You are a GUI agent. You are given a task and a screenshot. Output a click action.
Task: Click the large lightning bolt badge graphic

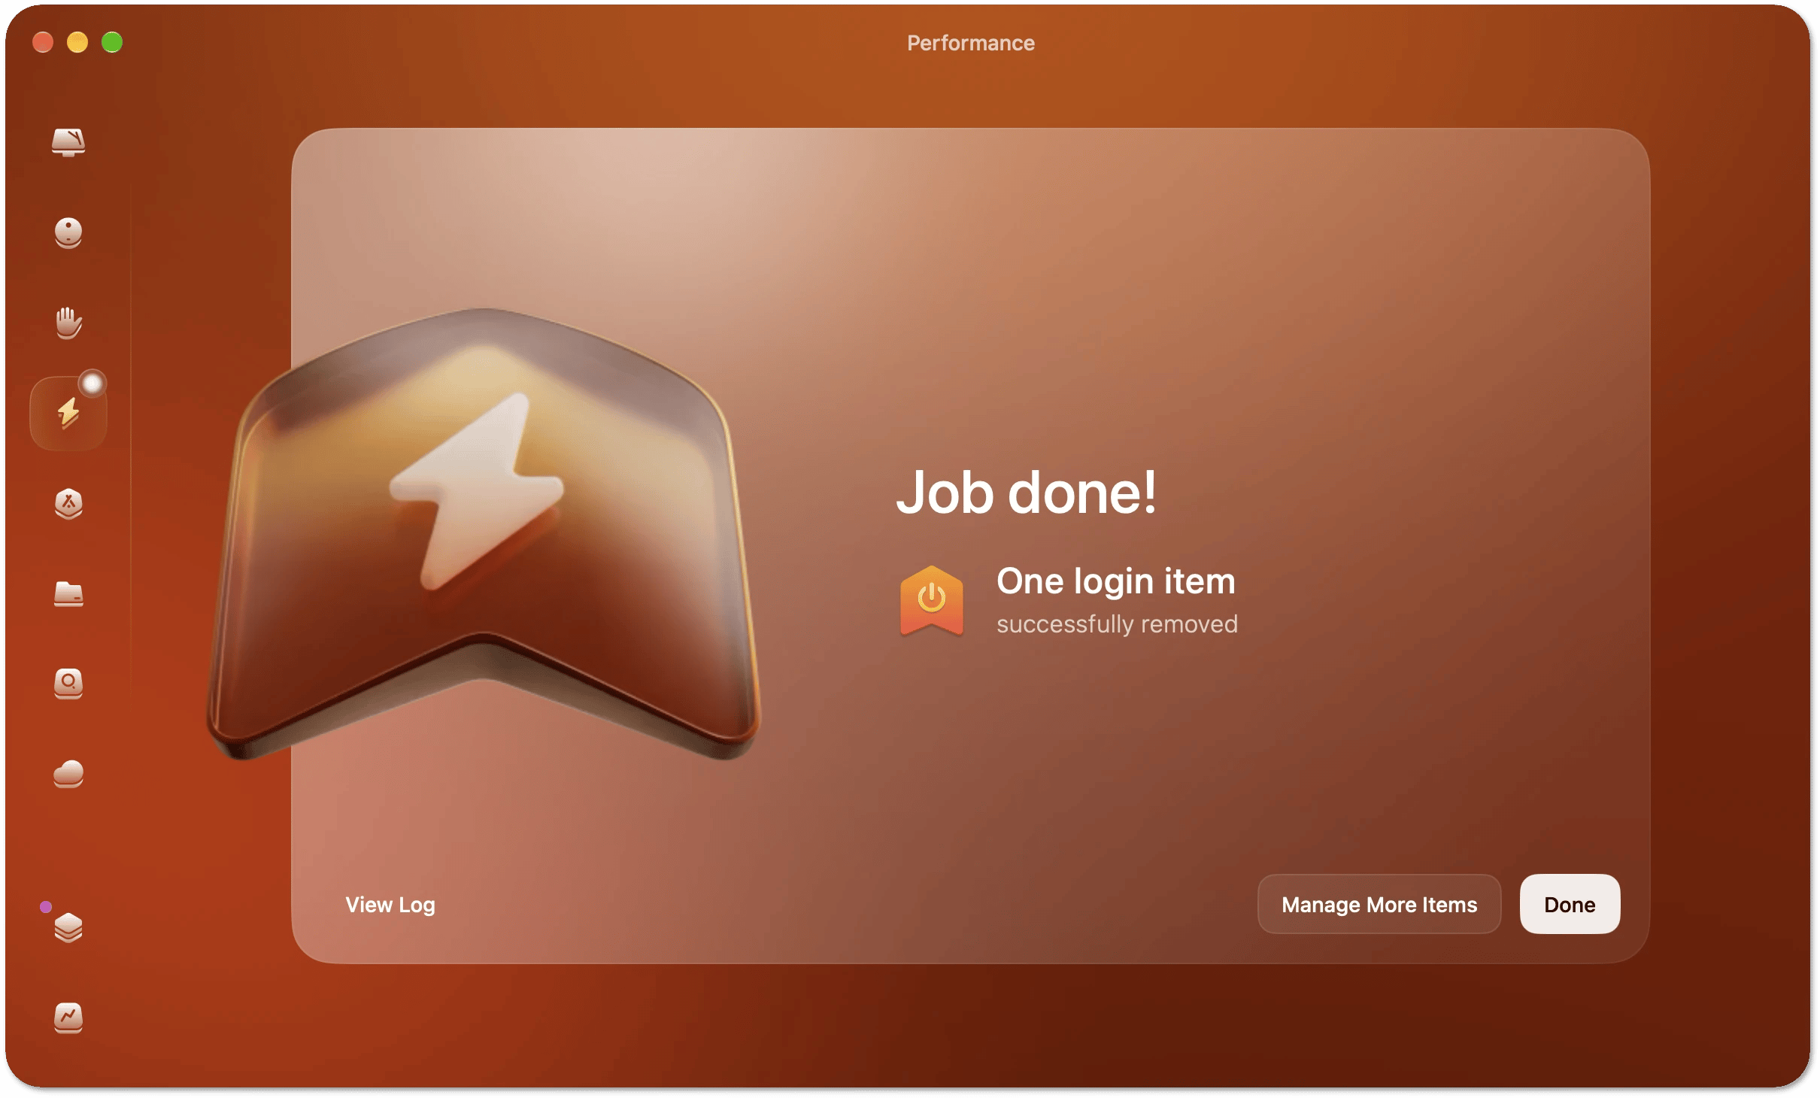pos(484,534)
